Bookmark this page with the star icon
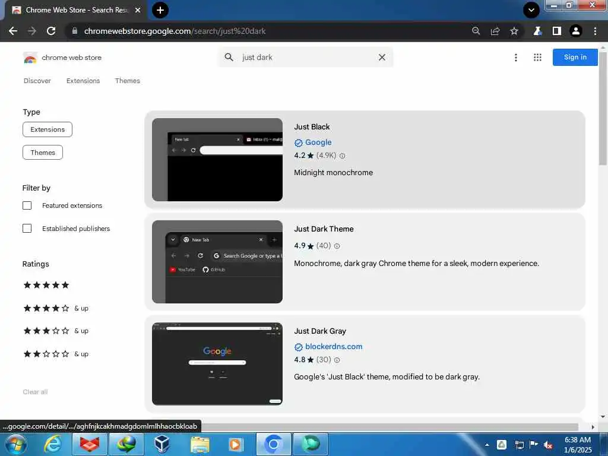Viewport: 608px width, 456px height. click(514, 31)
